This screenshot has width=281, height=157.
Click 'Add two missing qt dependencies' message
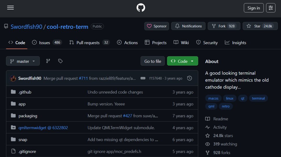point(123,139)
